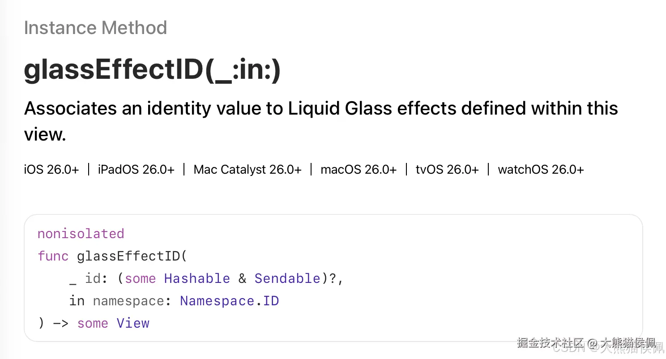Open the Namespace link in code
666x359 pixels.
(218, 301)
